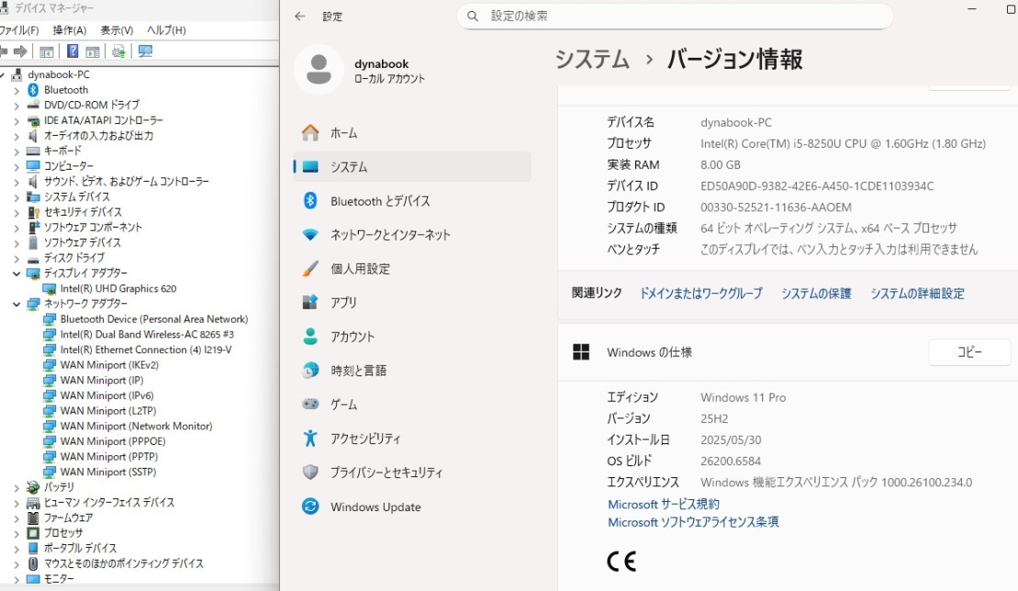
Task: Open Microsoft サービス規約 link
Action: (x=664, y=504)
